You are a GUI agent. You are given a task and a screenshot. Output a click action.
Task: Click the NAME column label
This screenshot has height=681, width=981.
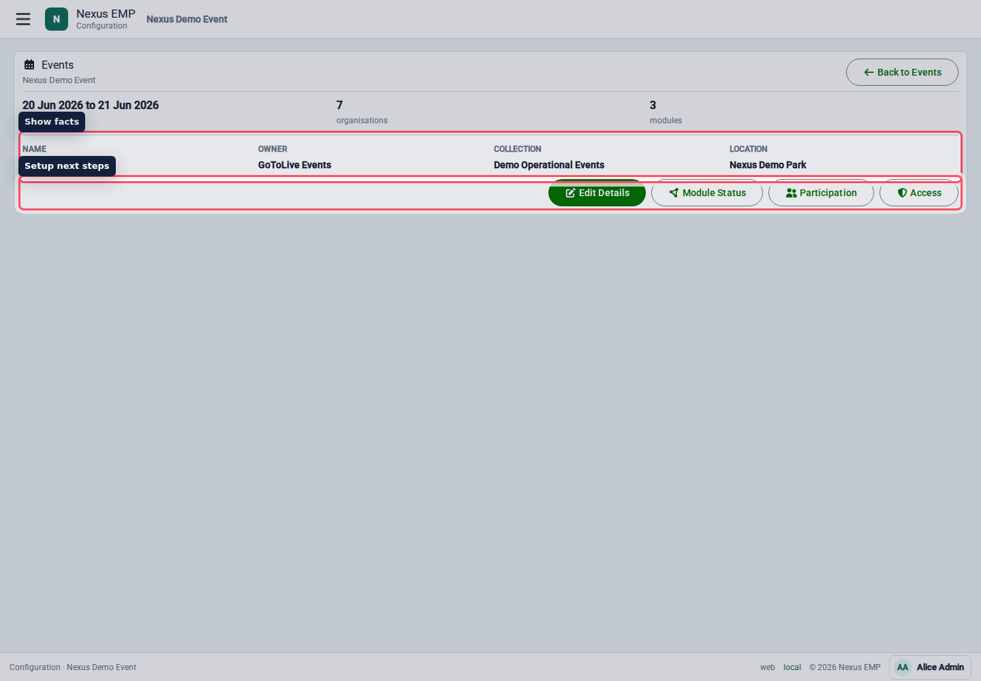pos(35,149)
